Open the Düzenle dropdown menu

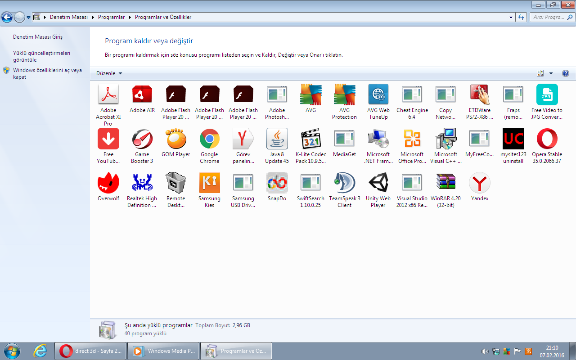point(109,73)
